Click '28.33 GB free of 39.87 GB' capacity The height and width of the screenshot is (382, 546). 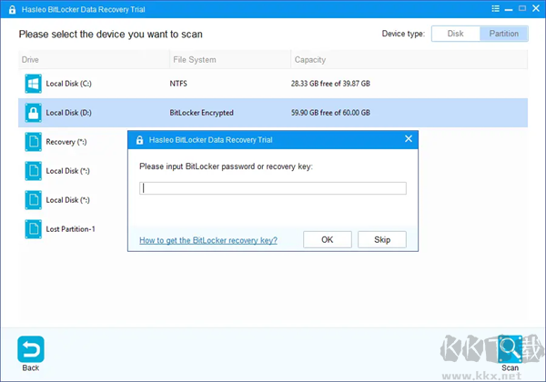point(330,84)
